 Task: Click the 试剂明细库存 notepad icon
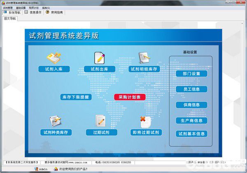pos(144,58)
